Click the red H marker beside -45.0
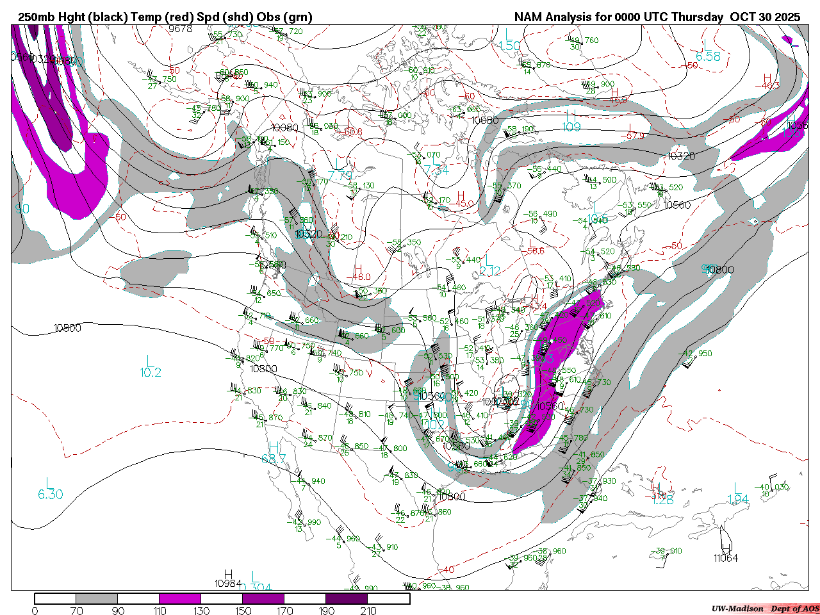 [461, 195]
